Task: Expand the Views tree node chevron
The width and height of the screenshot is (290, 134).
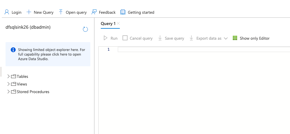Action: [x=8, y=84]
